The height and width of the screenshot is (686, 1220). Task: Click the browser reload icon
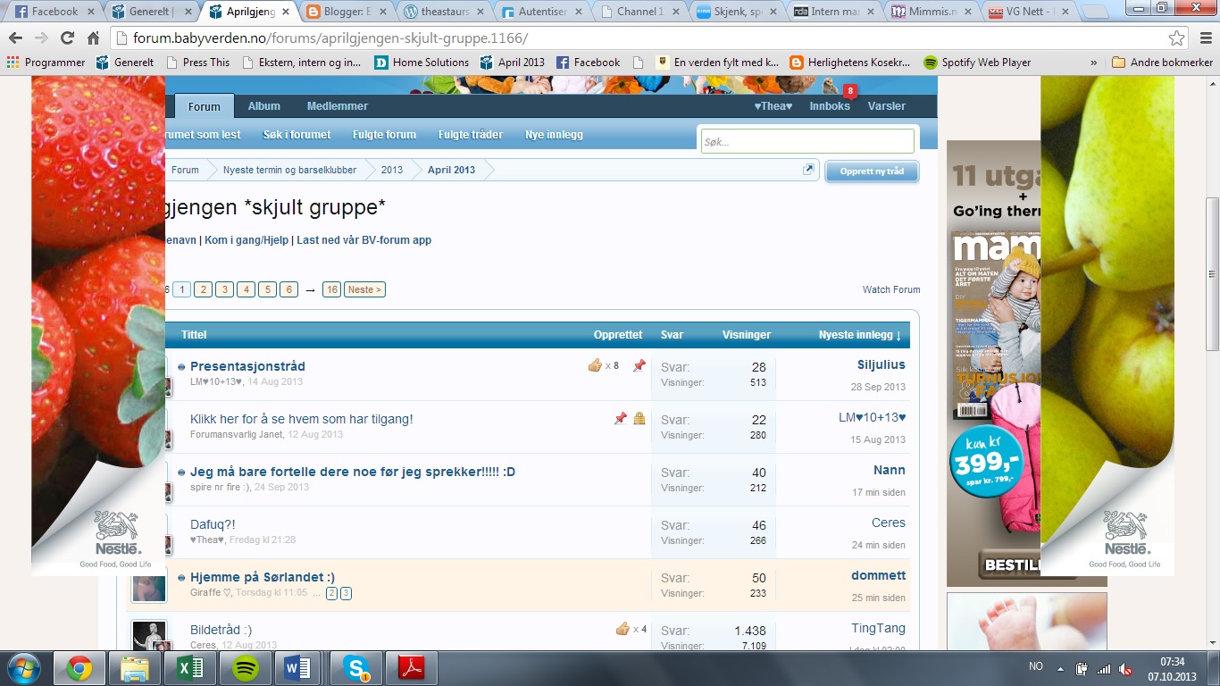67,38
